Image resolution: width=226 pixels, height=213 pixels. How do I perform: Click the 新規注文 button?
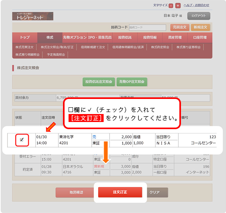click(200, 27)
